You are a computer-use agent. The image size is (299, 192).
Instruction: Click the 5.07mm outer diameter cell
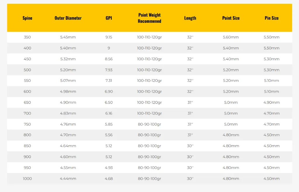(x=68, y=81)
